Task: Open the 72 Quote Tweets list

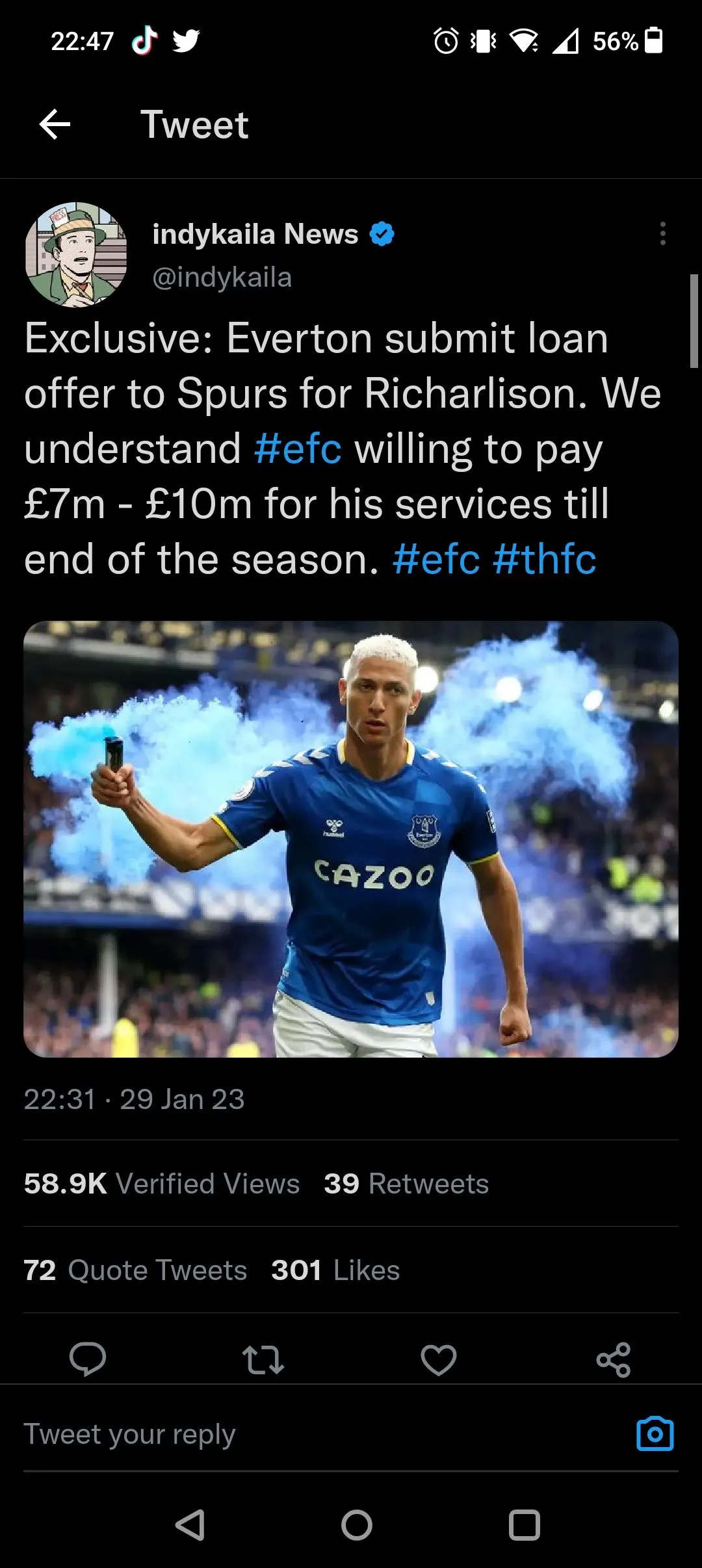Action: [135, 1270]
